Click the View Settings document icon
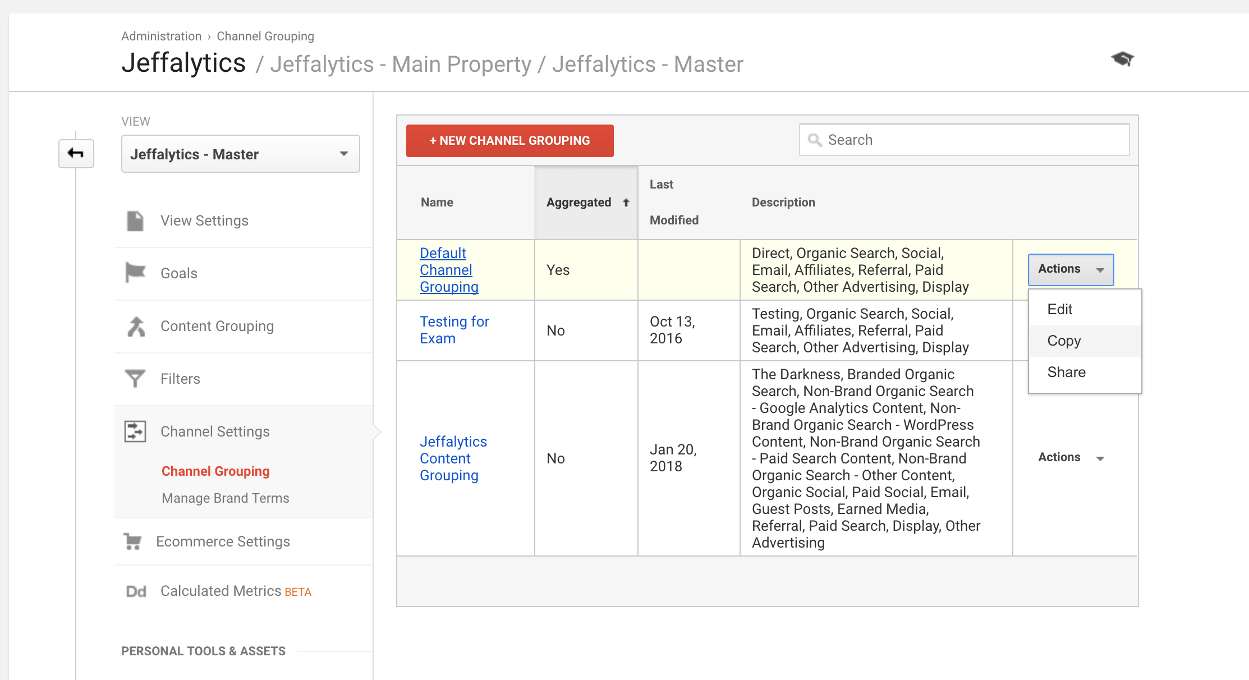This screenshot has width=1249, height=680. click(x=135, y=221)
